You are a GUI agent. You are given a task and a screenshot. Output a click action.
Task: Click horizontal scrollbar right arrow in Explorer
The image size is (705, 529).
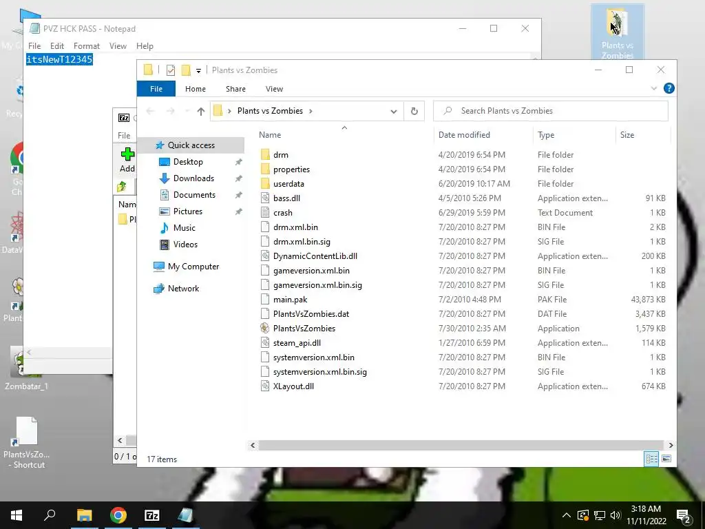[671, 446]
